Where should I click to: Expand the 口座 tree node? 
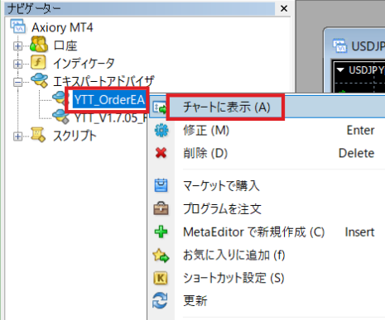(18, 46)
